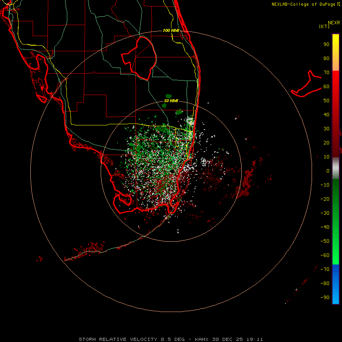The width and height of the screenshot is (342, 342).
Task: Pick the yellow segment of velocity color bar
Action: pos(336,52)
